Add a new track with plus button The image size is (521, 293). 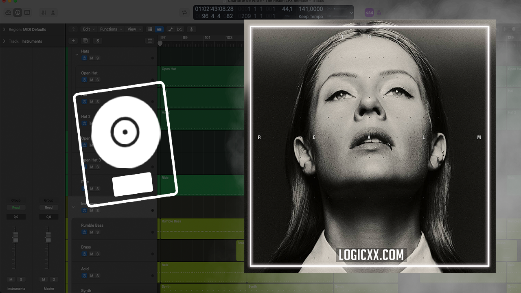[73, 41]
